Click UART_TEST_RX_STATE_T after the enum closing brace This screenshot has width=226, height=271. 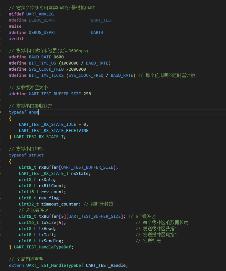click(x=39, y=137)
